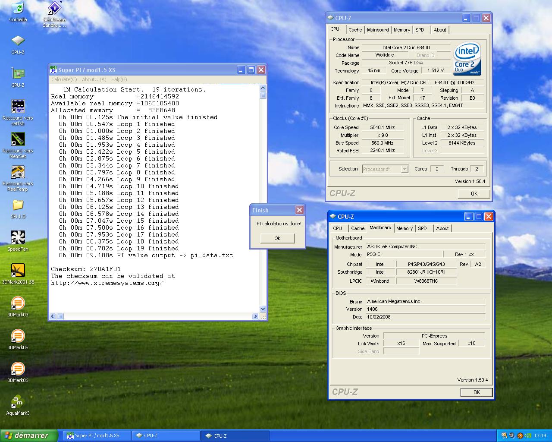The height and width of the screenshot is (442, 552).
Task: Switch to About tab in lower CPU-Z
Action: point(442,228)
